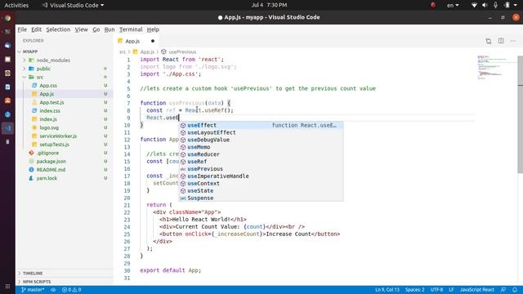
Task: Click the editor vertical scrollbar
Action: (x=520, y=114)
